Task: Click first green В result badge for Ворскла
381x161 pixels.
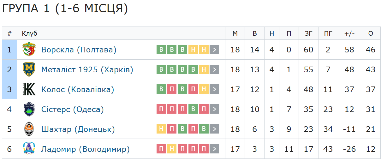Action: coord(161,50)
